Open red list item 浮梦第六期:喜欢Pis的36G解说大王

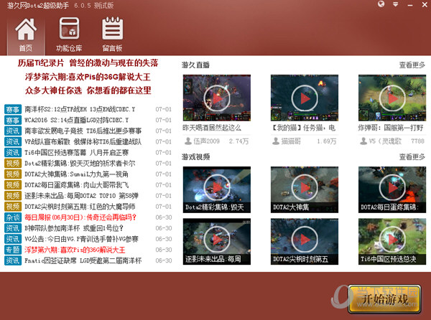point(75,250)
